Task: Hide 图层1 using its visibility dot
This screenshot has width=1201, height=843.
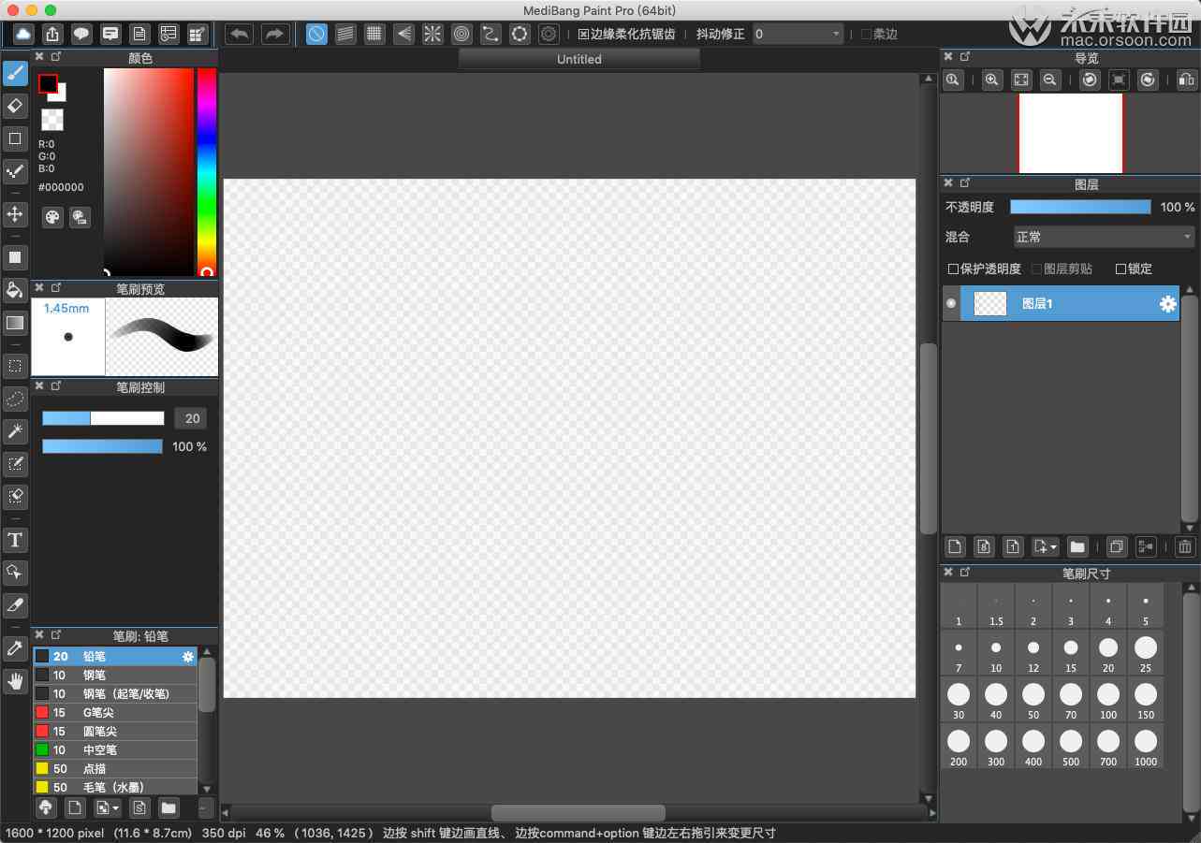Action: tap(951, 303)
